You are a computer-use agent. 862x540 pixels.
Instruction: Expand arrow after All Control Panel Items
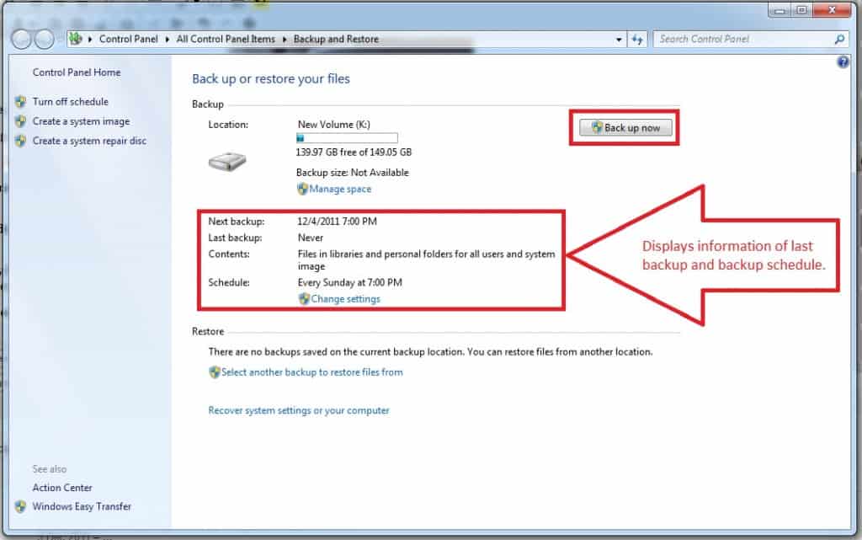(x=285, y=39)
